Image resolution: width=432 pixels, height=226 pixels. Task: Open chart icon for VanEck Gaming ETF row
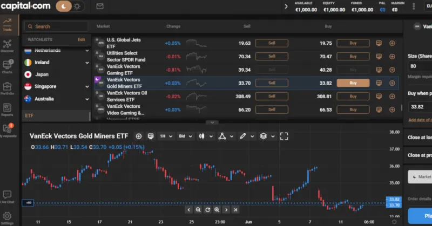[x=379, y=70]
